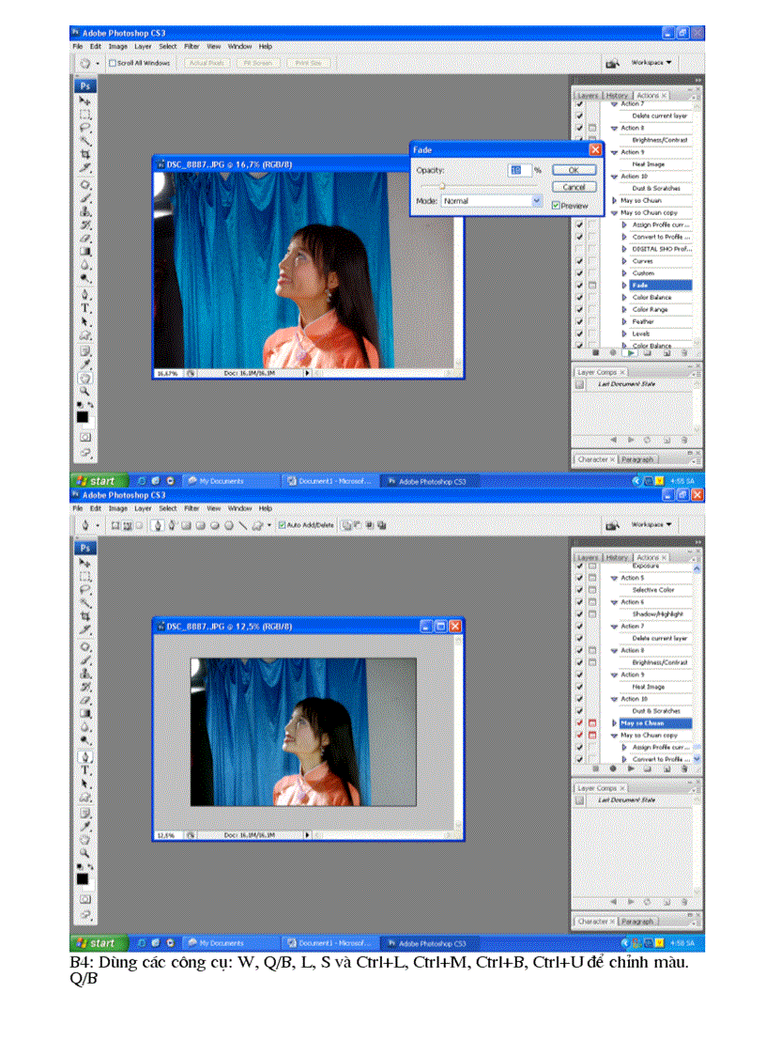This screenshot has width=766, height=1055.
Task: Select the Type tool
Action: (85, 306)
